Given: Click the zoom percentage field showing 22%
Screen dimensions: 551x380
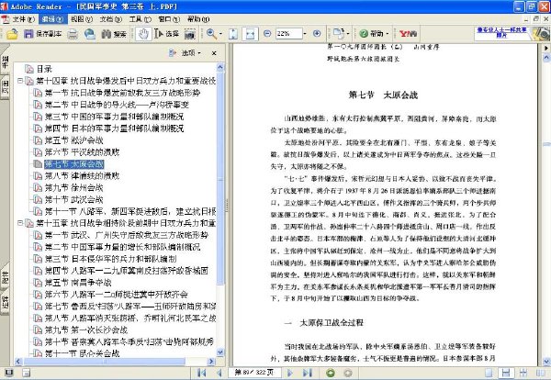Looking at the screenshot, I should pyautogui.click(x=289, y=34).
